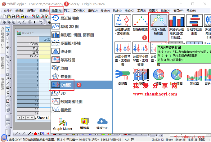
Task: Click the F(x)= row label
Action: point(28,56)
